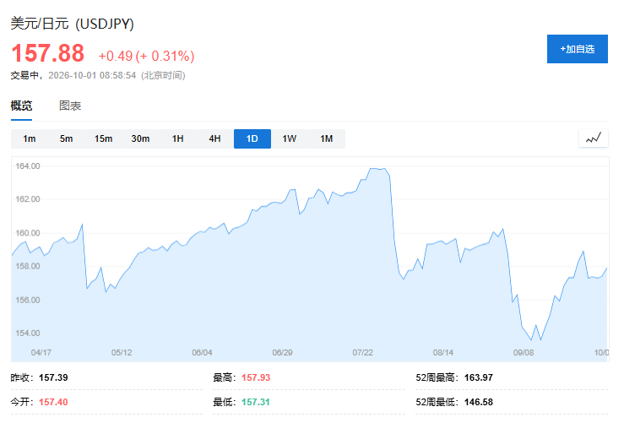
Task: Add USDJPY to watchlist with +加自选
Action: point(577,49)
